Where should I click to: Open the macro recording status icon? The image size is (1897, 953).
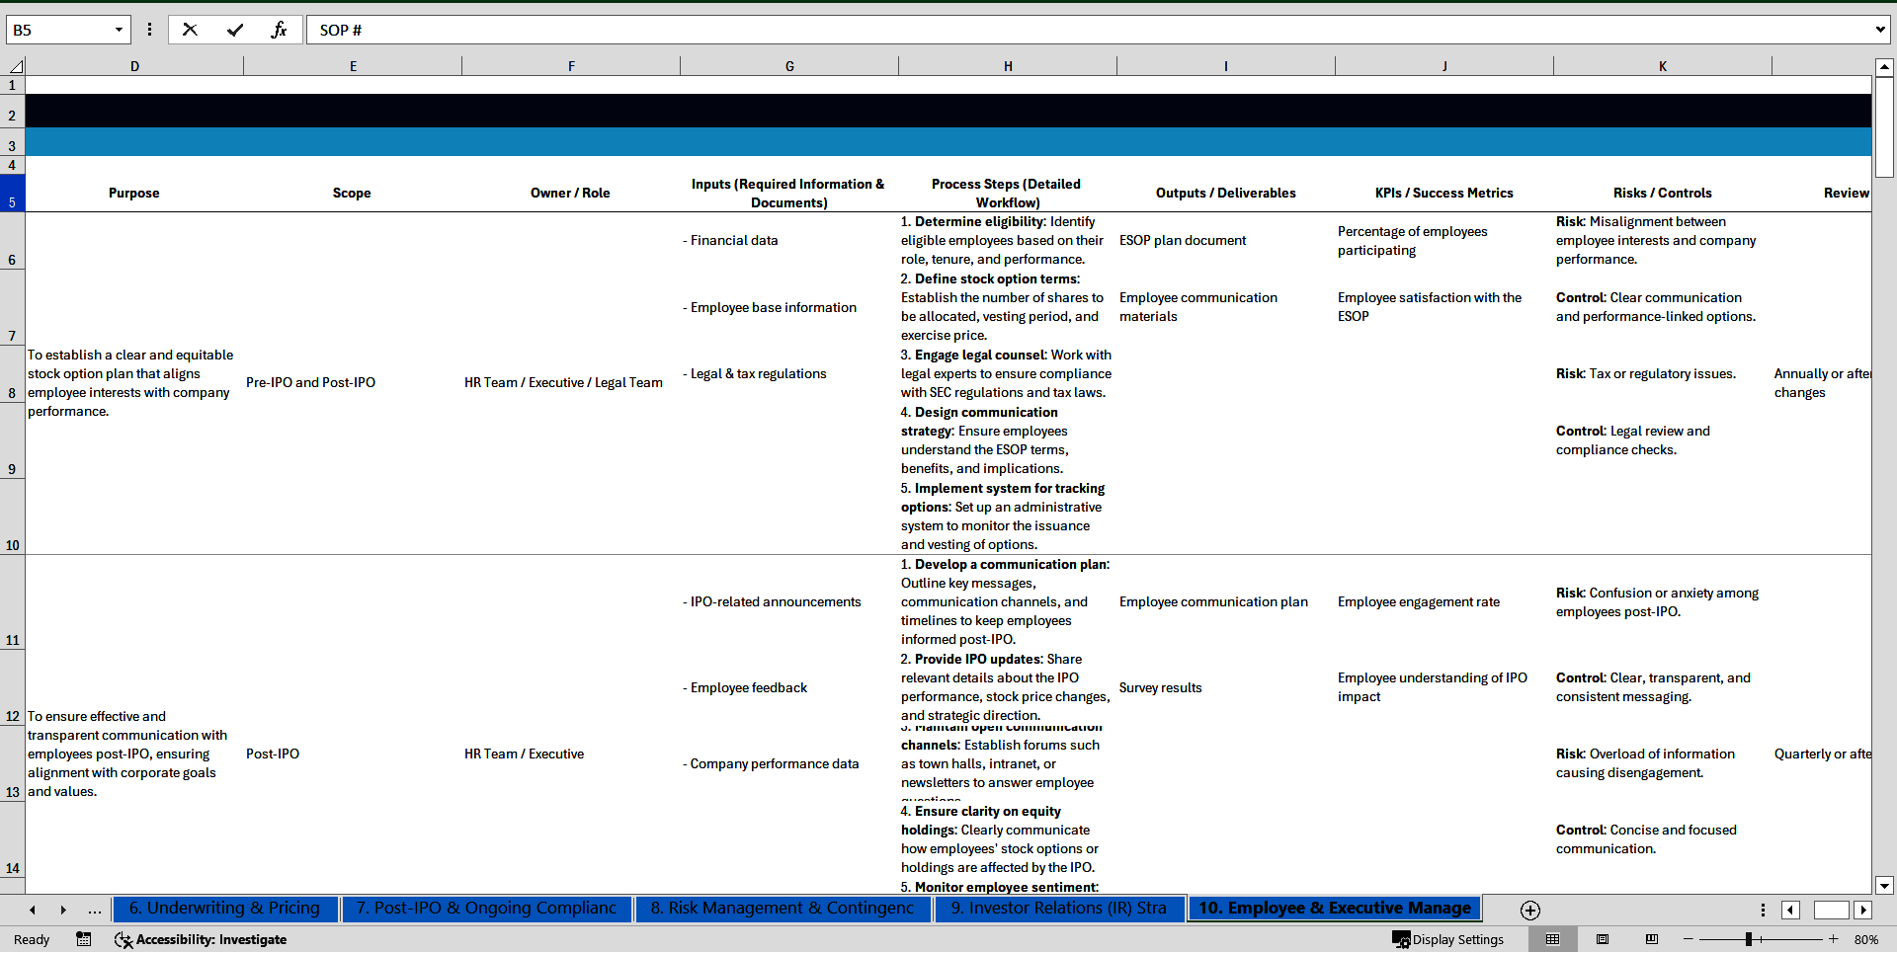click(x=84, y=939)
